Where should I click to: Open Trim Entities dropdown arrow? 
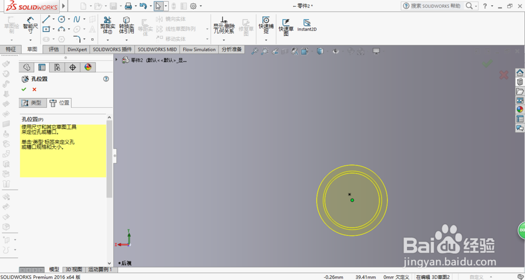pyautogui.click(x=108, y=40)
